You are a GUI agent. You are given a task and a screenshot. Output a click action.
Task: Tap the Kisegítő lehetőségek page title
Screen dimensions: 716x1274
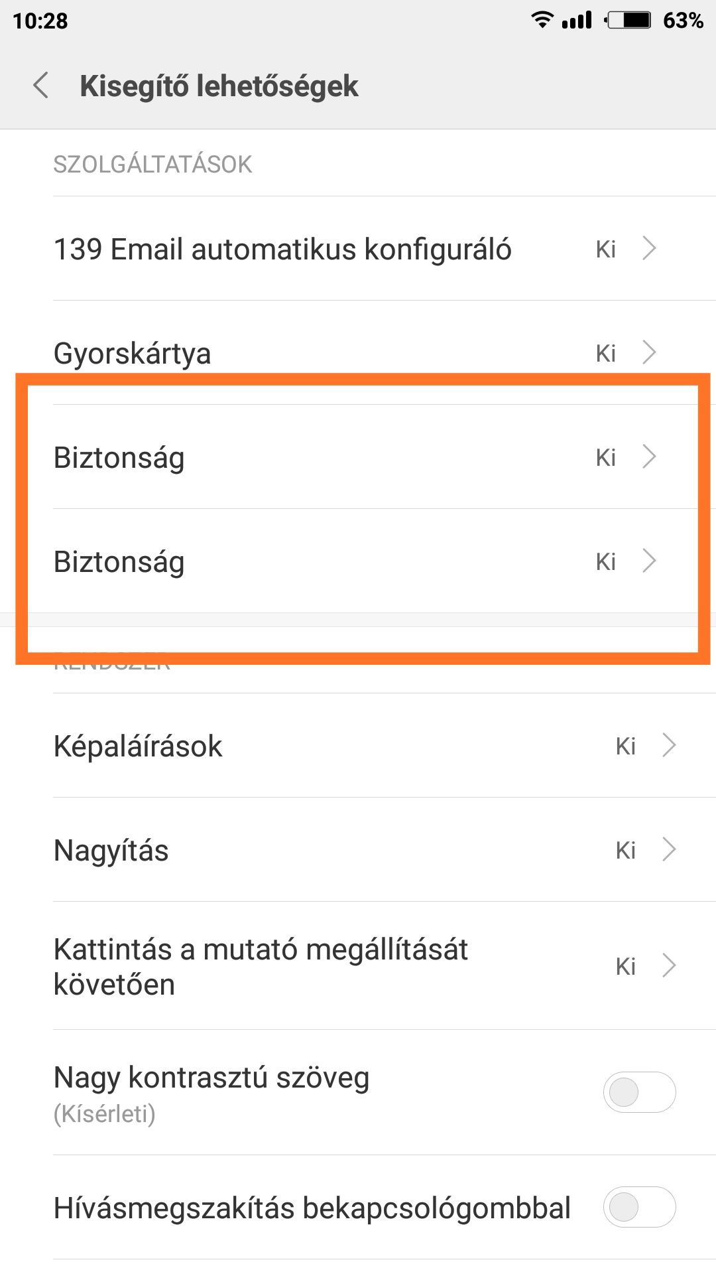pos(219,86)
